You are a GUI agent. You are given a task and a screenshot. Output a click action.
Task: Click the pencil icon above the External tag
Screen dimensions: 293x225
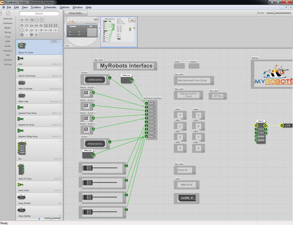pyautogui.click(x=8, y=13)
